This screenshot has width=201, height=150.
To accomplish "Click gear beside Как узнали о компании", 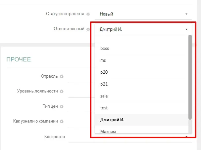I will 62,122.
